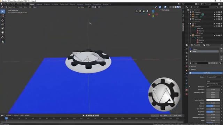Open the GGX distribution dropdown
This screenshot has width=223, height=125.
[x=214, y=81]
